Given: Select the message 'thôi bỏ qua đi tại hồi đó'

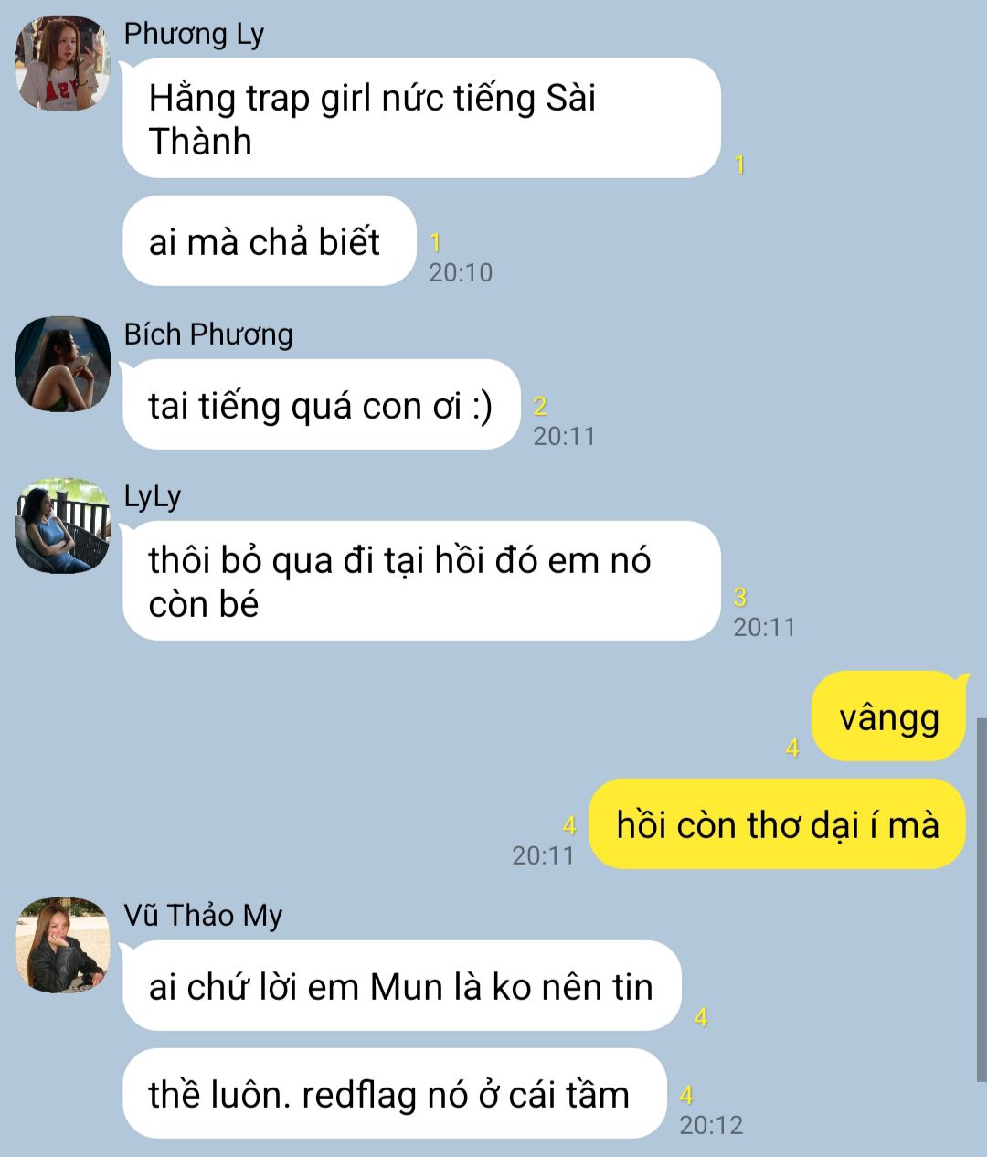Looking at the screenshot, I should (421, 581).
